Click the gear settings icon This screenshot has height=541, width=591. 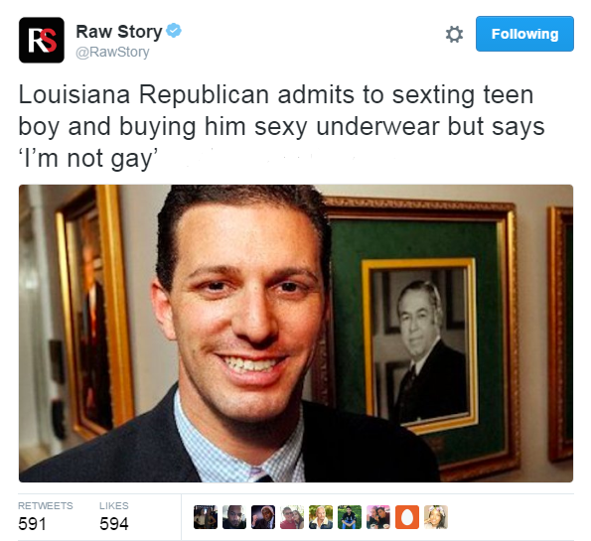pos(454,35)
